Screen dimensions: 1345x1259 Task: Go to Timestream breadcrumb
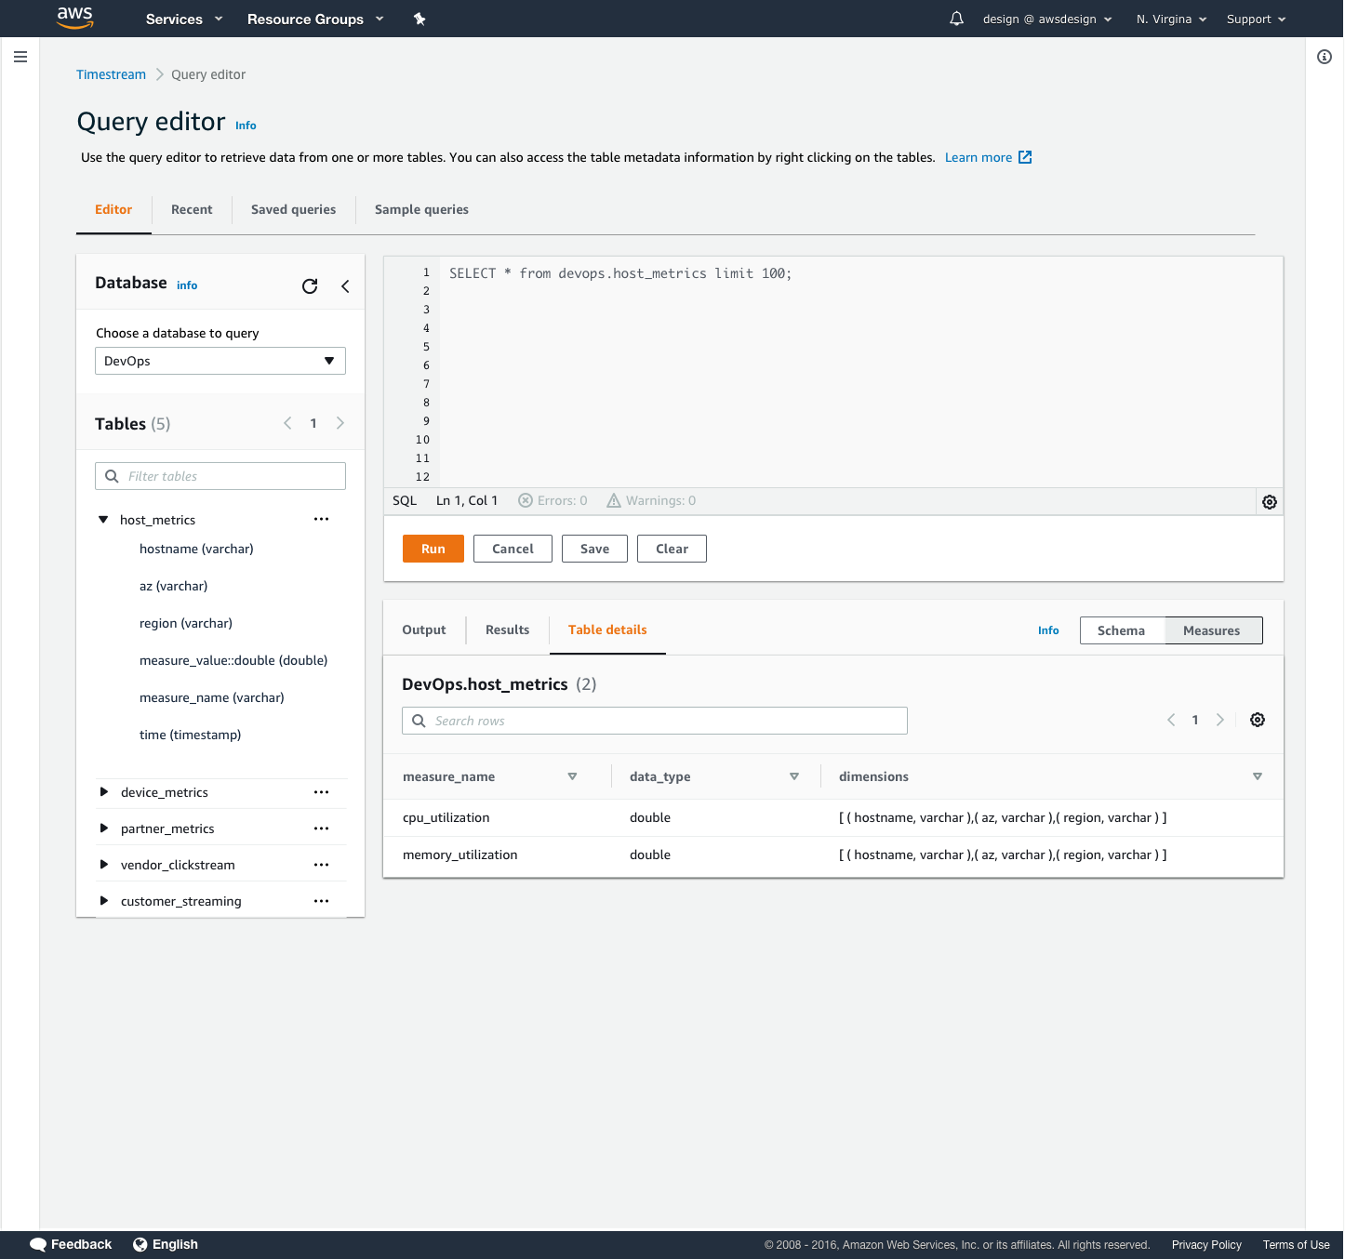(111, 74)
